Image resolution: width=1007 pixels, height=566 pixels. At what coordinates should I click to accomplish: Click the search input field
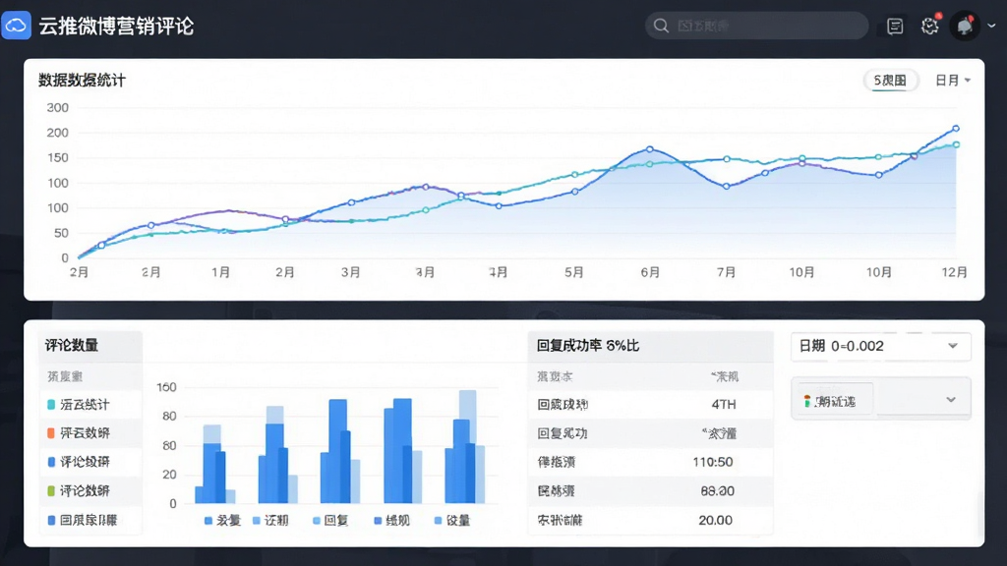757,26
